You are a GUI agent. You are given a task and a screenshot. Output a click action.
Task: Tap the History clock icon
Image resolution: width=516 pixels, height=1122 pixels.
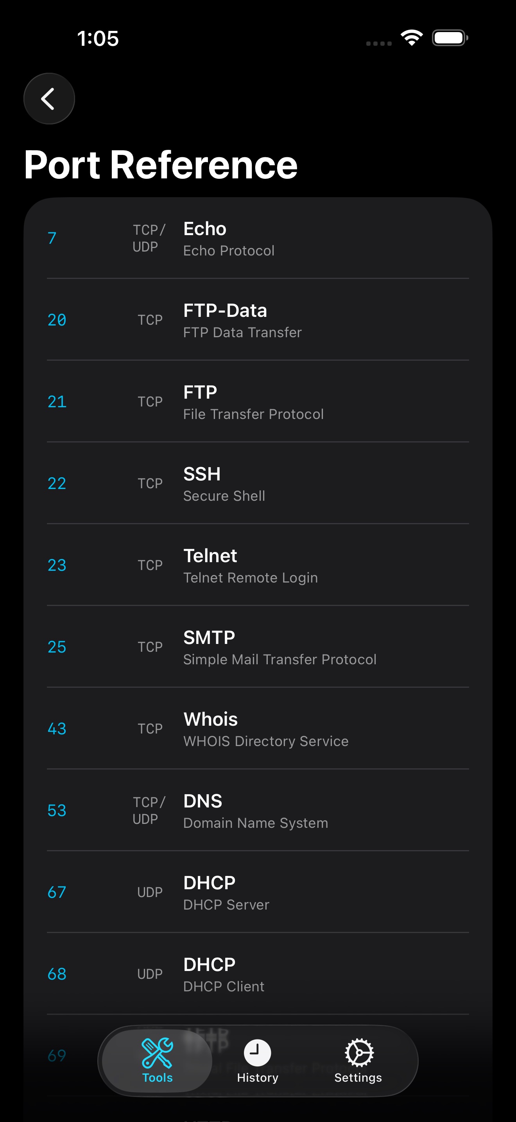tap(257, 1053)
